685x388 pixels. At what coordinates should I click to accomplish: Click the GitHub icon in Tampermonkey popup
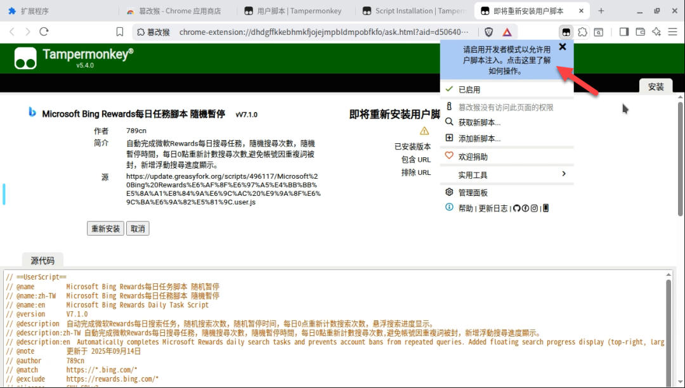pyautogui.click(x=517, y=208)
